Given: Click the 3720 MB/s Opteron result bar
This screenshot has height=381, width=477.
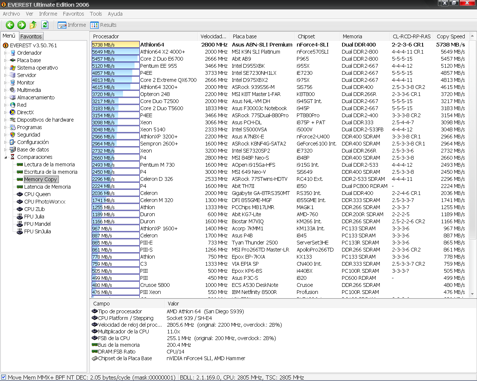Looking at the screenshot, I should 116,94.
